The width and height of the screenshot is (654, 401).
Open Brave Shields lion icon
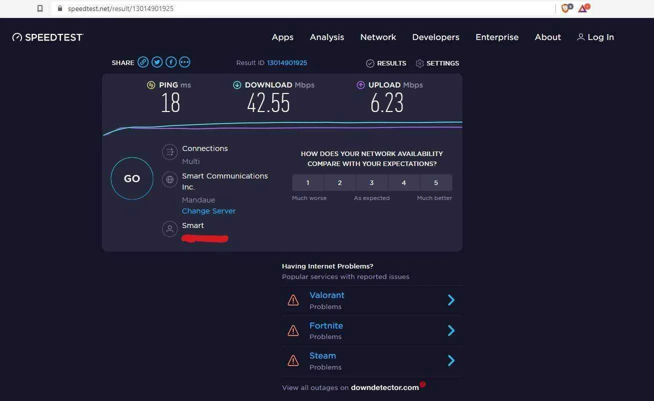pyautogui.click(x=565, y=8)
